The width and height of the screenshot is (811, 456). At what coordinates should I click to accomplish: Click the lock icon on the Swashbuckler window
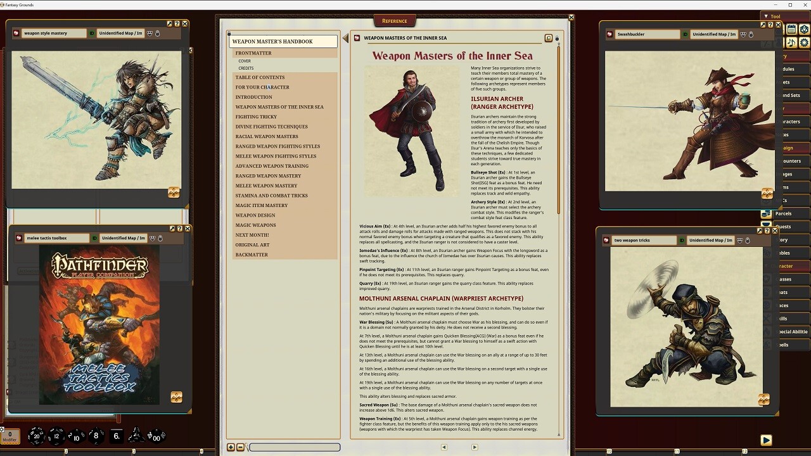click(x=753, y=35)
